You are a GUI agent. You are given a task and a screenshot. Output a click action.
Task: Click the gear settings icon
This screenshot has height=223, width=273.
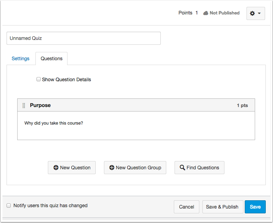pos(252,13)
